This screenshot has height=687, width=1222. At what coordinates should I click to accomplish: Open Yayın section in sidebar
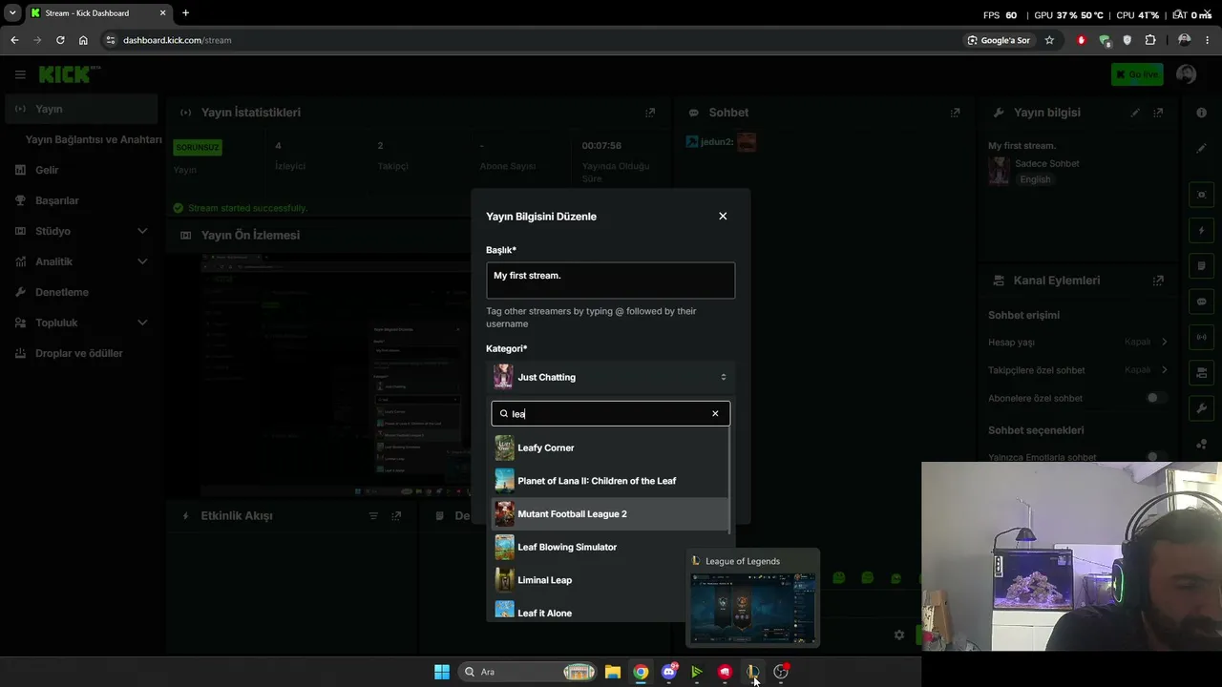[80, 109]
